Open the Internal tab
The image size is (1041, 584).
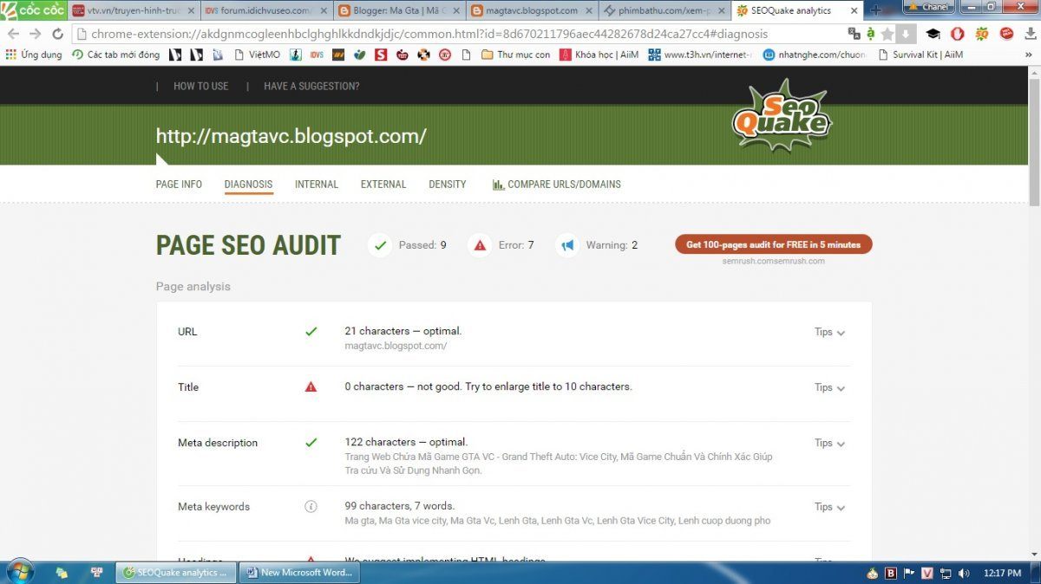(317, 185)
